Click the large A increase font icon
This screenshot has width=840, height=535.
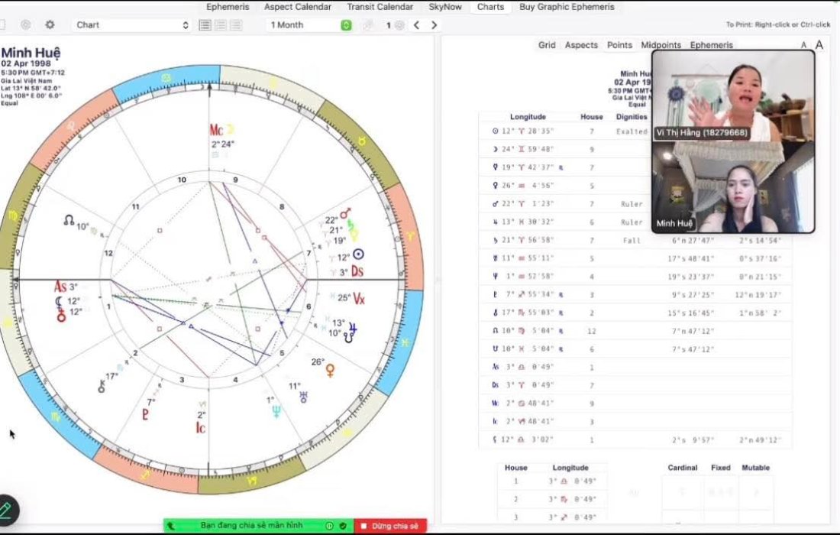coord(819,45)
